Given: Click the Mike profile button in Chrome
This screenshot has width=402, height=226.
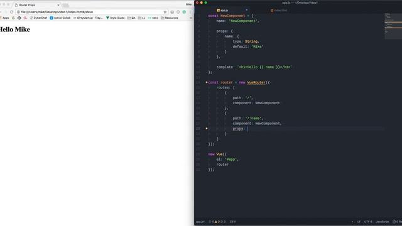Looking at the screenshot, I should pyautogui.click(x=188, y=4).
